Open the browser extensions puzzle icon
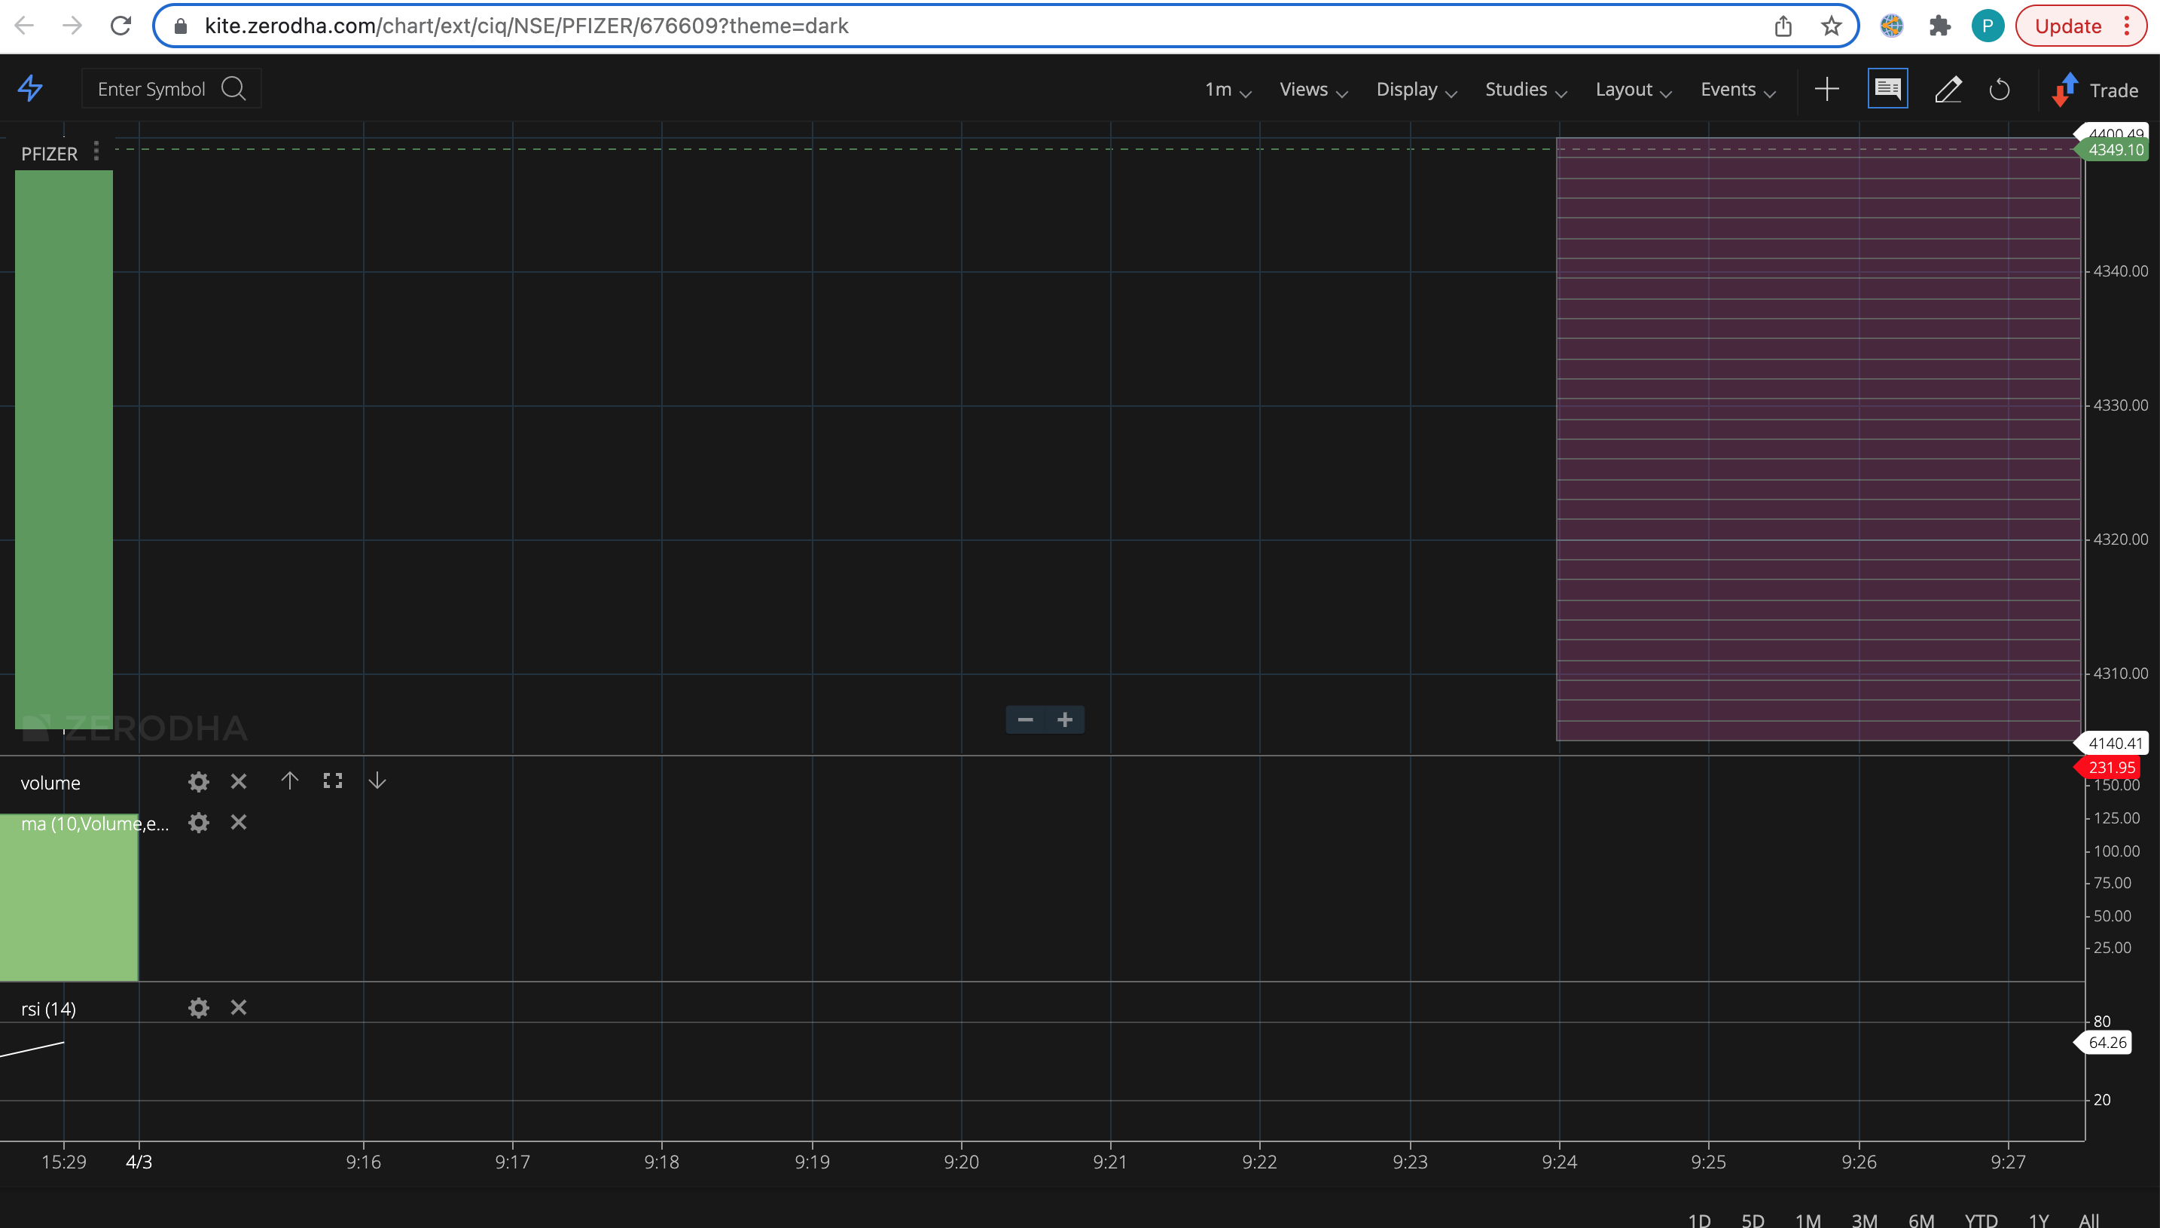 coord(1939,26)
